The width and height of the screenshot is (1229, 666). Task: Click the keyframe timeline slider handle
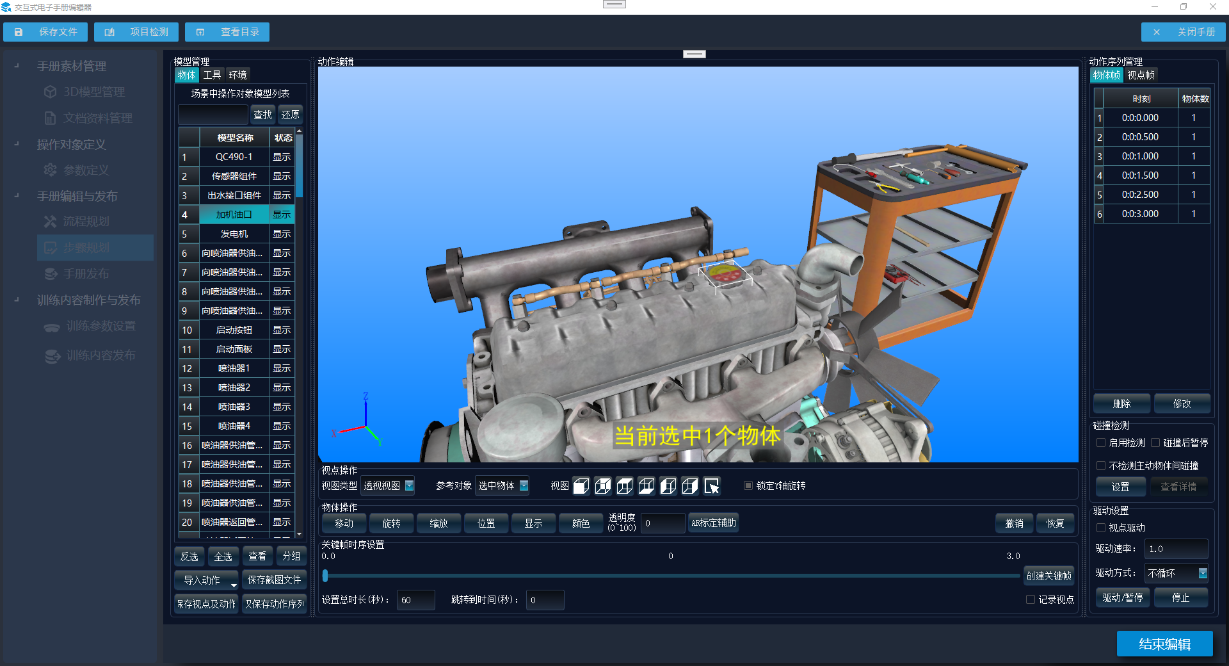click(x=325, y=576)
